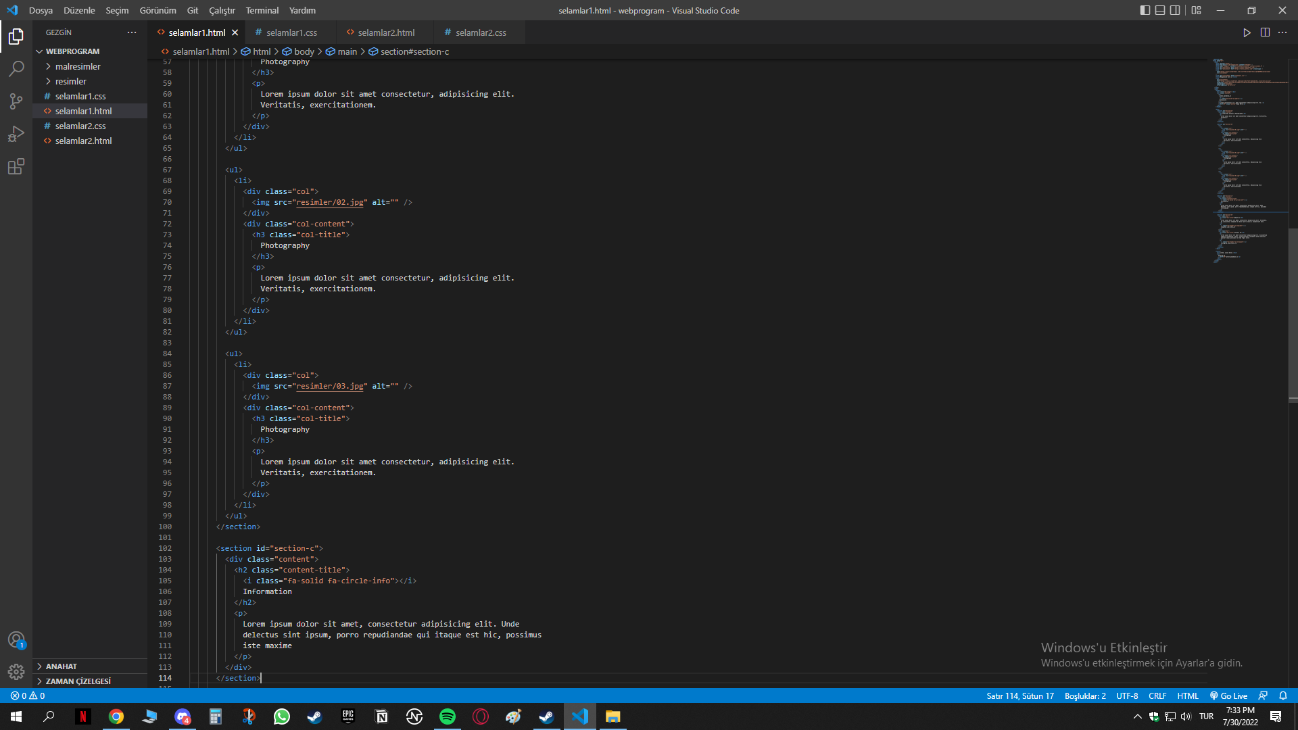Open selamlar2.html in the file explorer
The height and width of the screenshot is (730, 1298).
pos(90,141)
